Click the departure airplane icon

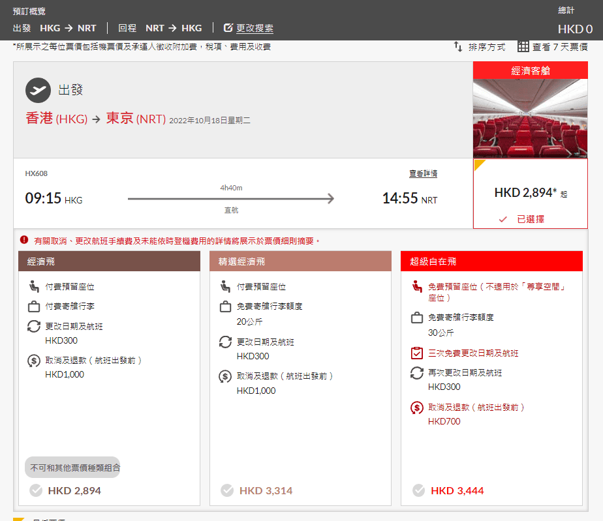[x=38, y=90]
